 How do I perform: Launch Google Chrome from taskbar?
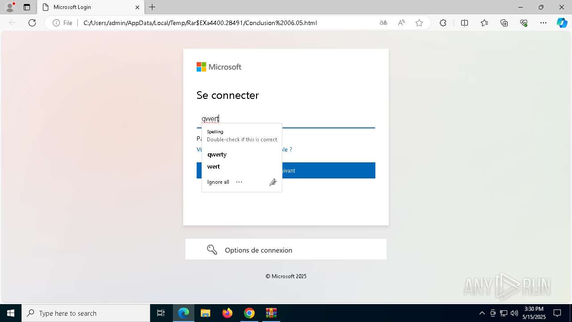tap(249, 313)
